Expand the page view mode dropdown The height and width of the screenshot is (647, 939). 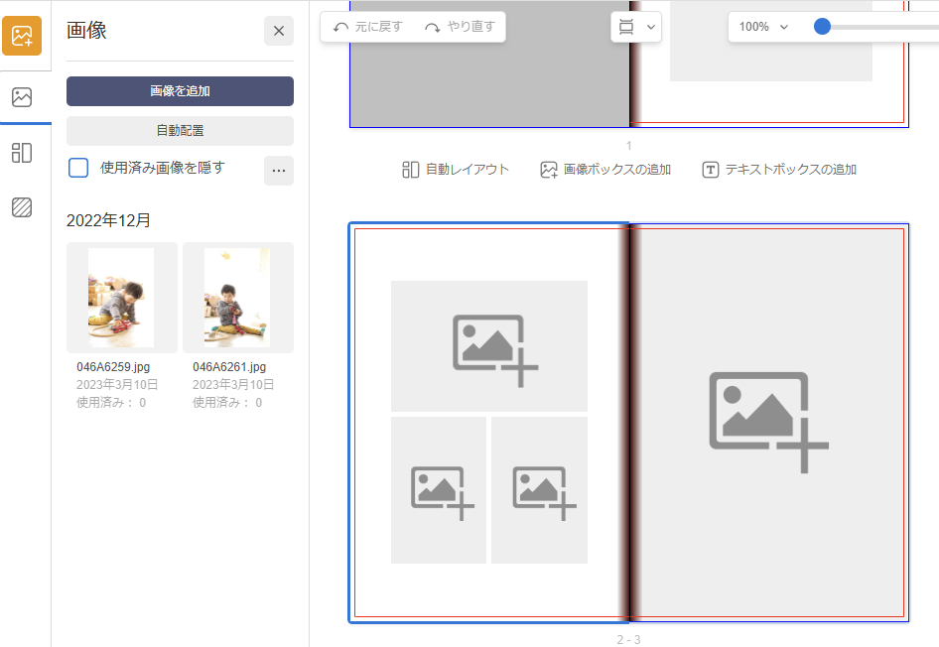(636, 27)
